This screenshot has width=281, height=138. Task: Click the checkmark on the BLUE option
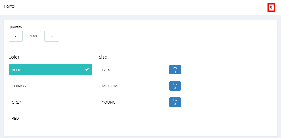click(x=87, y=69)
